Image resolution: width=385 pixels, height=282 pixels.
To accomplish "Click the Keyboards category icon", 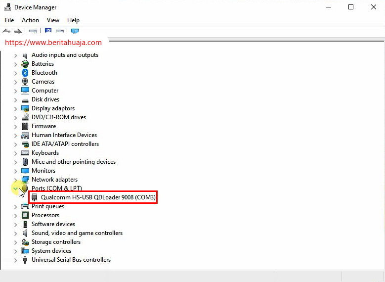I will 25,153.
